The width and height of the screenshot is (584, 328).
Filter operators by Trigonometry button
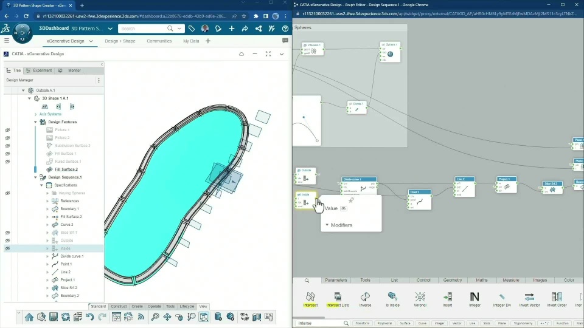523,323
